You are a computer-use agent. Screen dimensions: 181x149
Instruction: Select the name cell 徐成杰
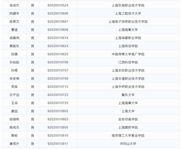14,5
